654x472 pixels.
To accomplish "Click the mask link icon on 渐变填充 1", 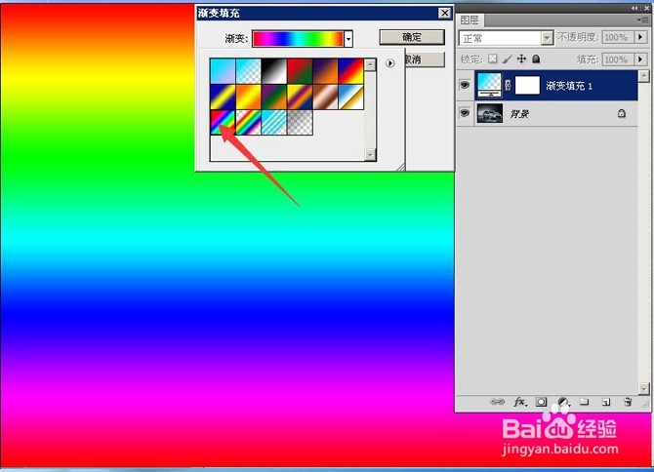I will (x=508, y=85).
